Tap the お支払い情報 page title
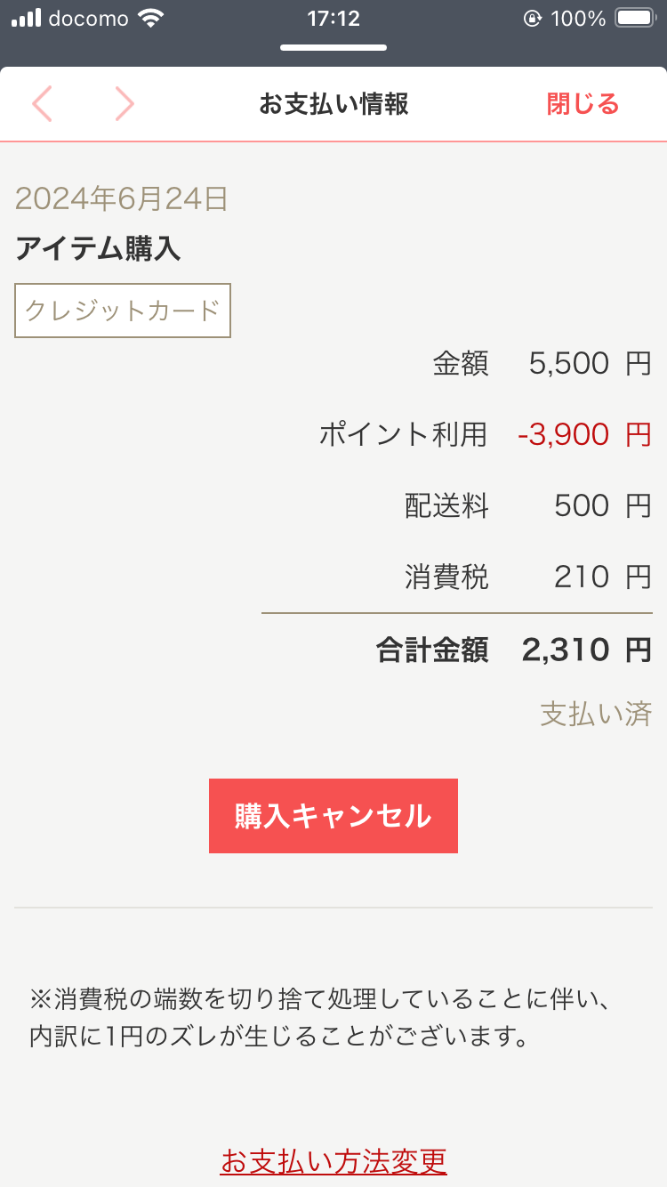The image size is (667, 1187). (x=333, y=104)
